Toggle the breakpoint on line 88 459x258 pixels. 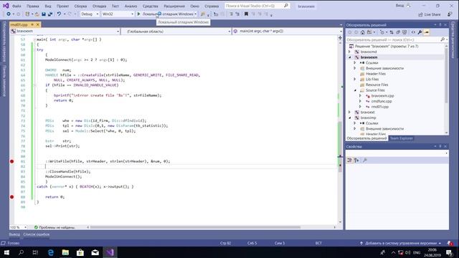click(11, 197)
